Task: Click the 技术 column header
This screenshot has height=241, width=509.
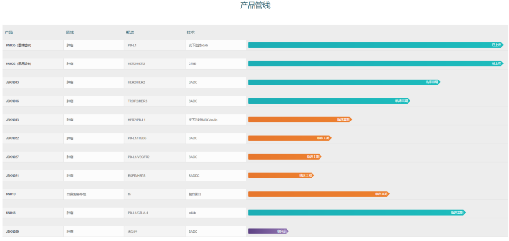Action: pos(190,32)
